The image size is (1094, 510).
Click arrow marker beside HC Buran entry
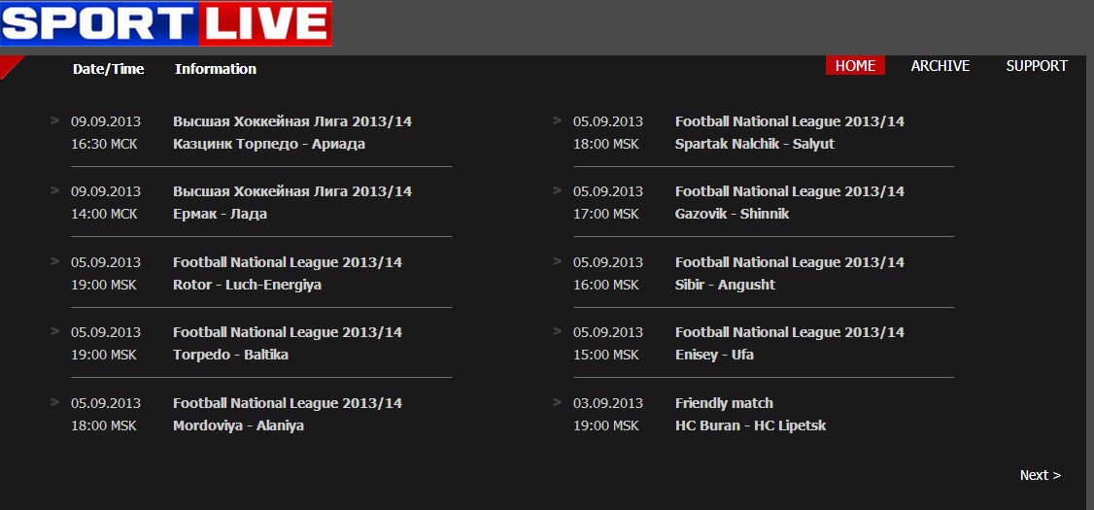[557, 402]
